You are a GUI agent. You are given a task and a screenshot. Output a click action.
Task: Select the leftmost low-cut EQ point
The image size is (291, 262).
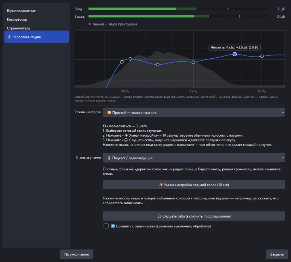pyautogui.click(x=122, y=62)
